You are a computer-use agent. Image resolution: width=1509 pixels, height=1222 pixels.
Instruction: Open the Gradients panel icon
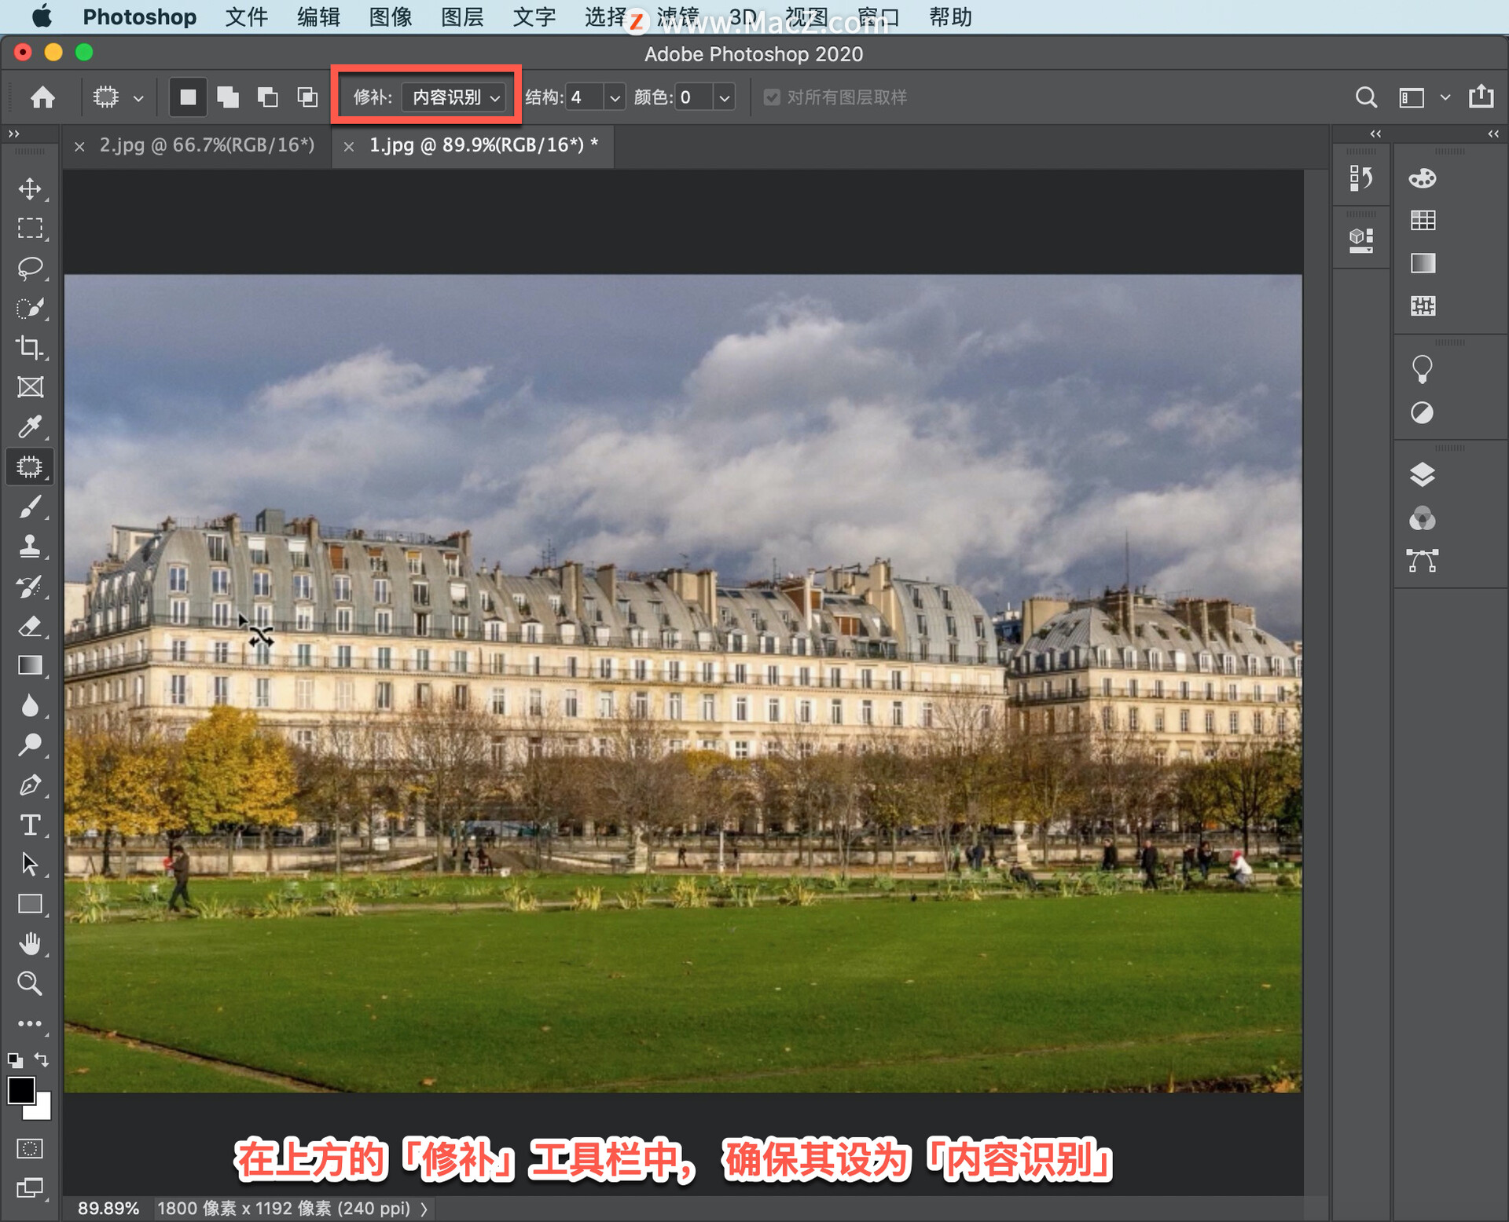coord(1423,263)
